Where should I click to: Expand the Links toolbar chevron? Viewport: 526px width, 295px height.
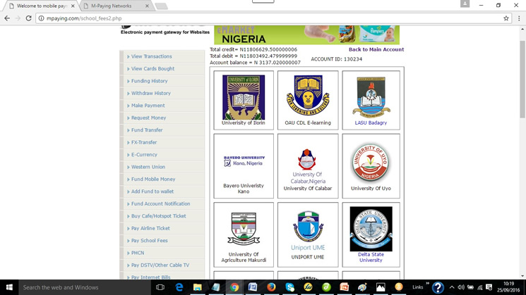tap(427, 284)
